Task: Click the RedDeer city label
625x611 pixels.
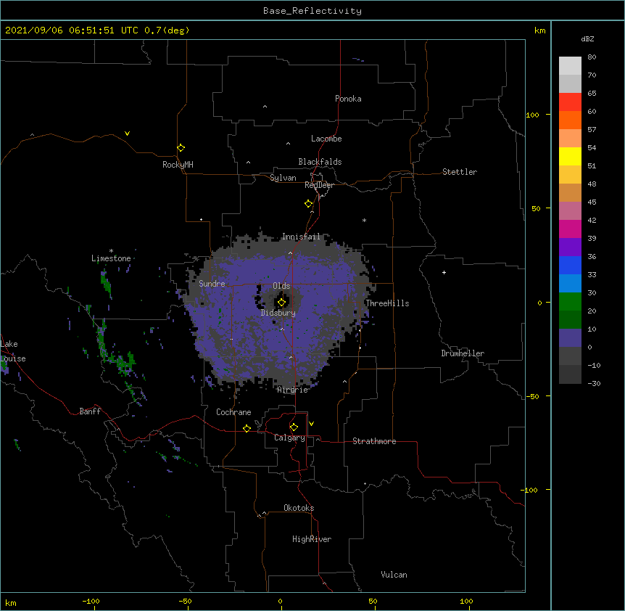Action: click(x=319, y=185)
